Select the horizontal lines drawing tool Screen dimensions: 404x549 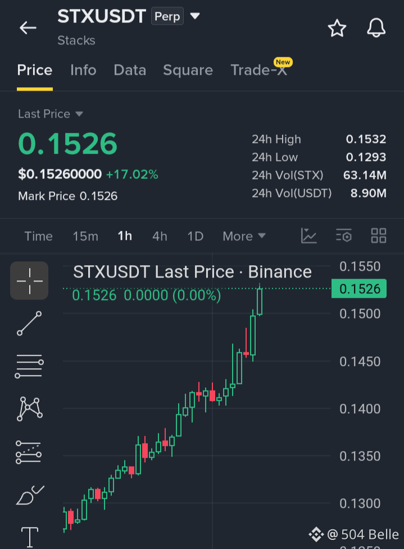(x=29, y=366)
